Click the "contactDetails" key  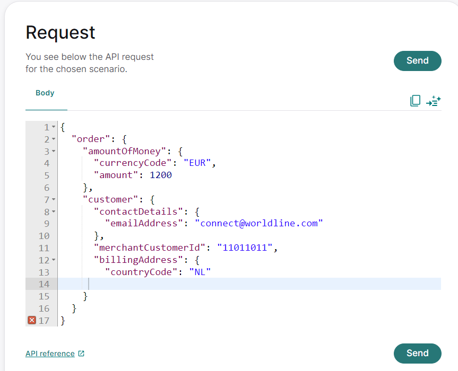138,211
